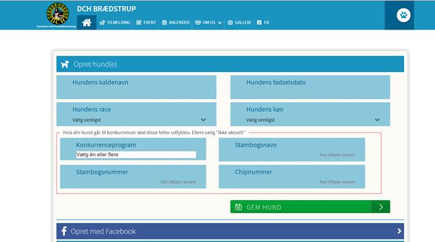Open the Galleri camera menu item
This screenshot has height=242, width=435.
239,22
